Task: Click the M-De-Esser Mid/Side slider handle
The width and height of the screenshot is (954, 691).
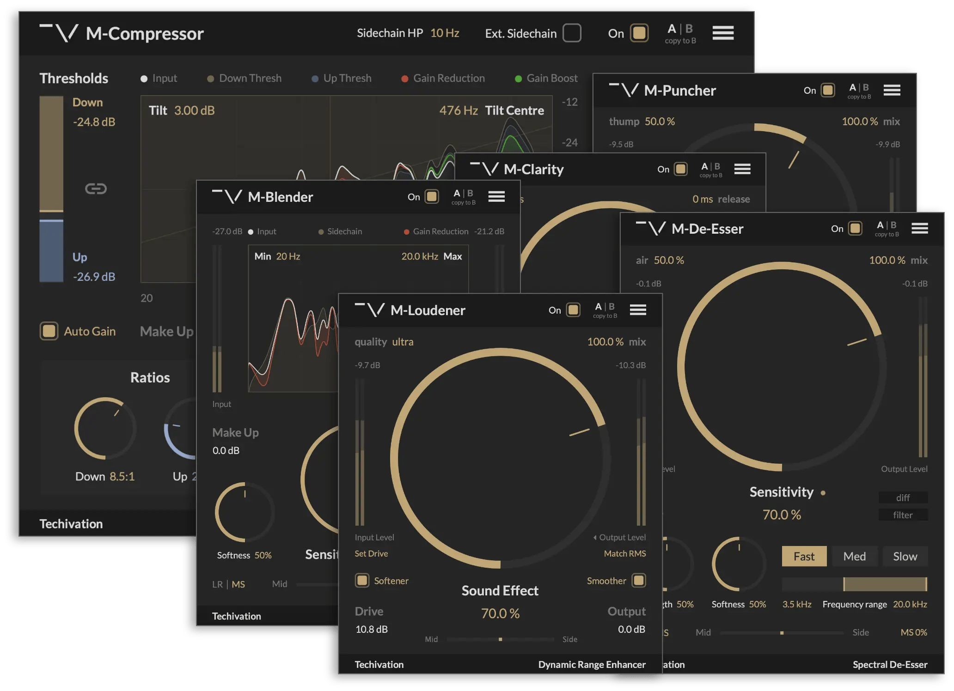Action: coord(782,633)
